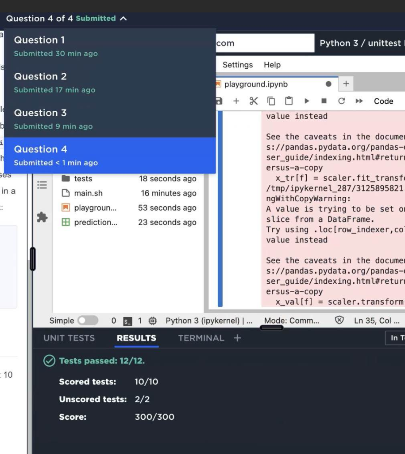
Task: Click the paste cell clipboard icon
Action: coord(289,101)
